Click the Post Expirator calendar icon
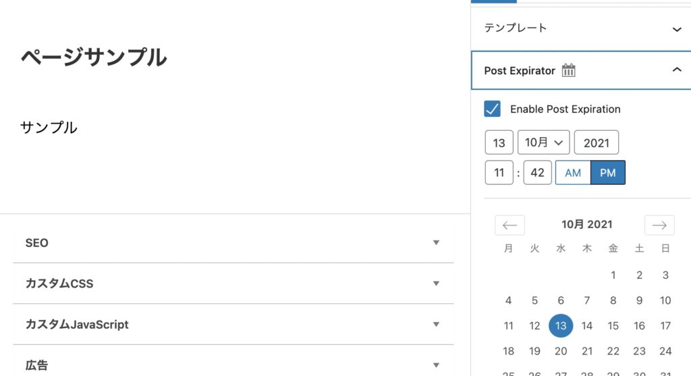This screenshot has width=691, height=376. pos(569,70)
